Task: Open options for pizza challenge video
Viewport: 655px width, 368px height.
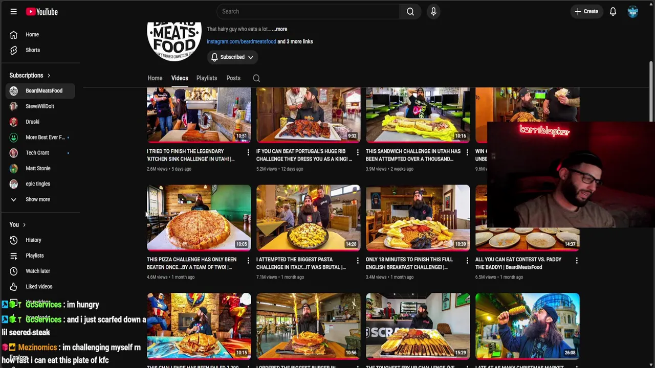Action: [248, 261]
